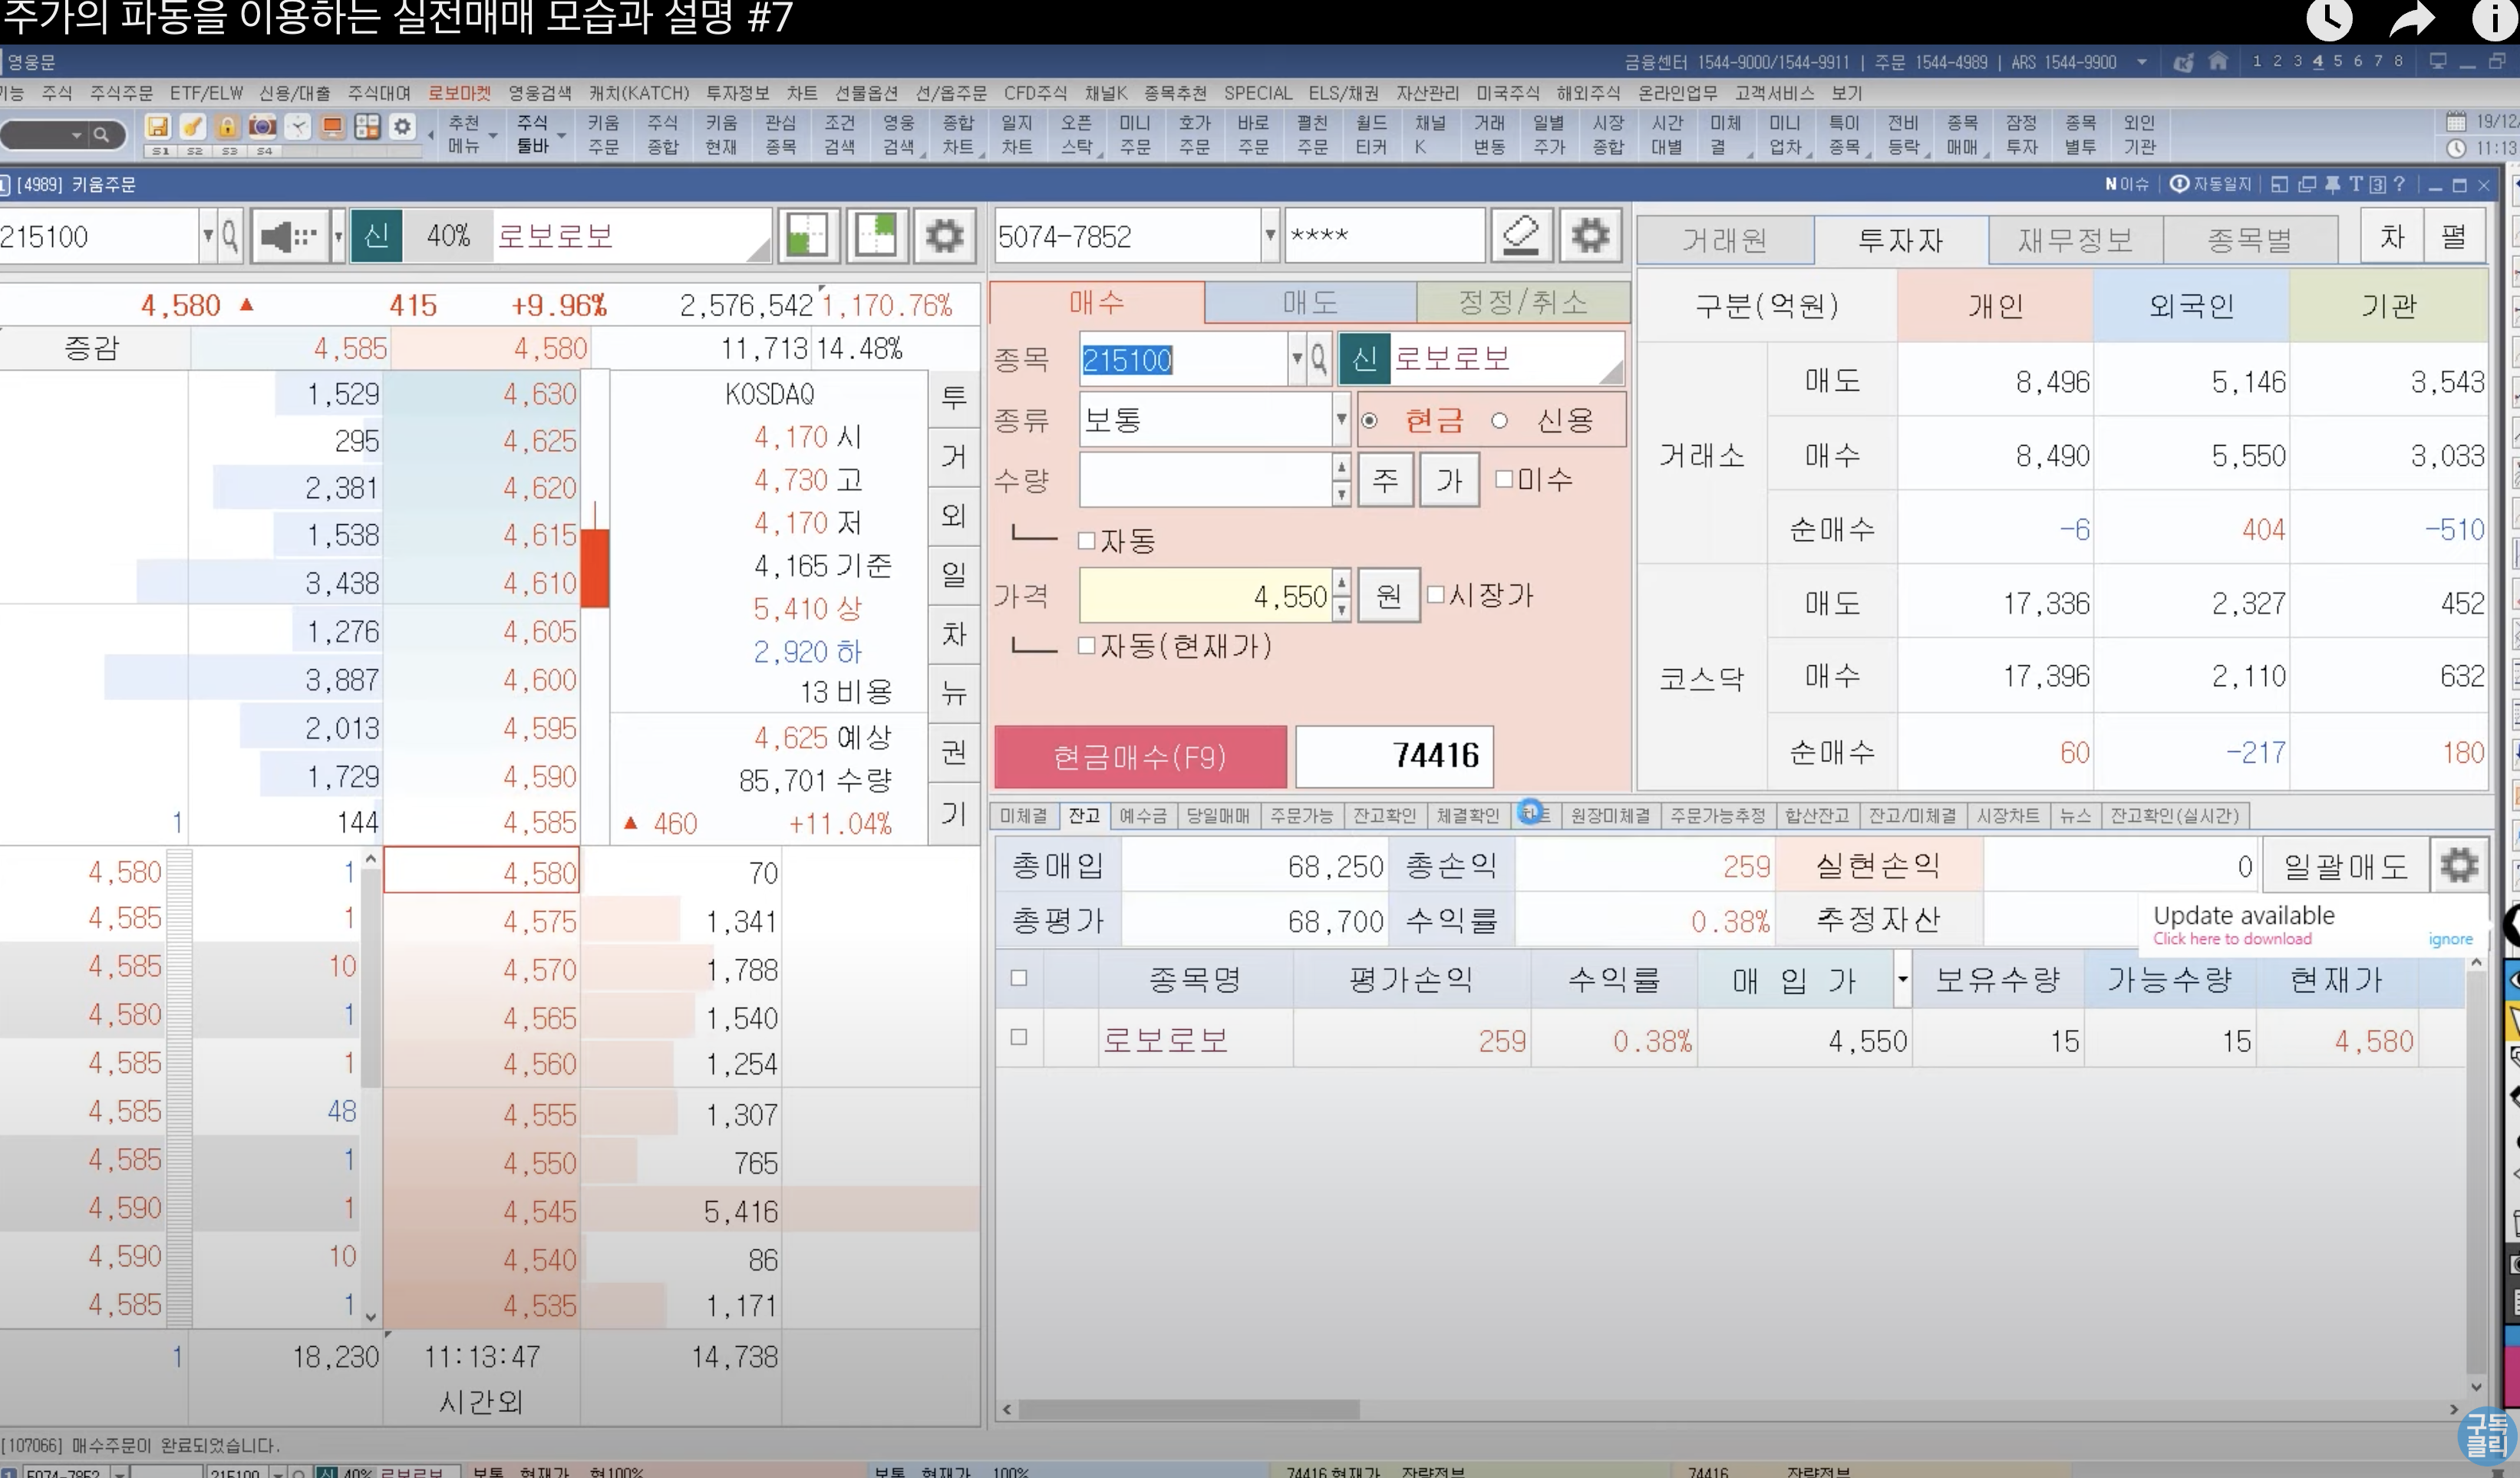2520x1478 pixels.
Task: Click magnifier search icon beside order 종목 field
Action: (1318, 359)
